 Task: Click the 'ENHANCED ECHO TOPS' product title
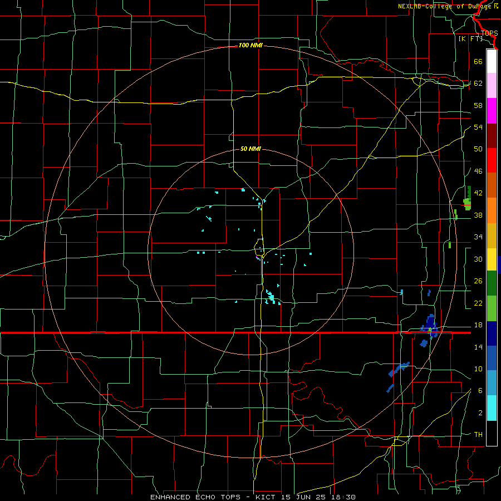[x=195, y=497]
